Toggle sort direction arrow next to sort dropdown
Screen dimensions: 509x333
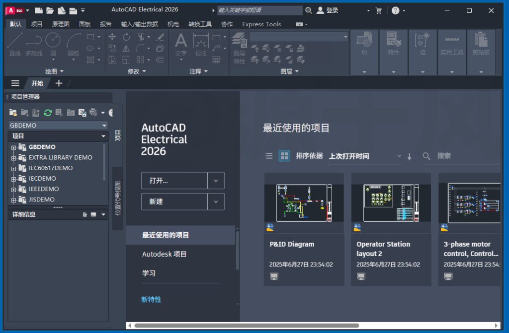410,157
